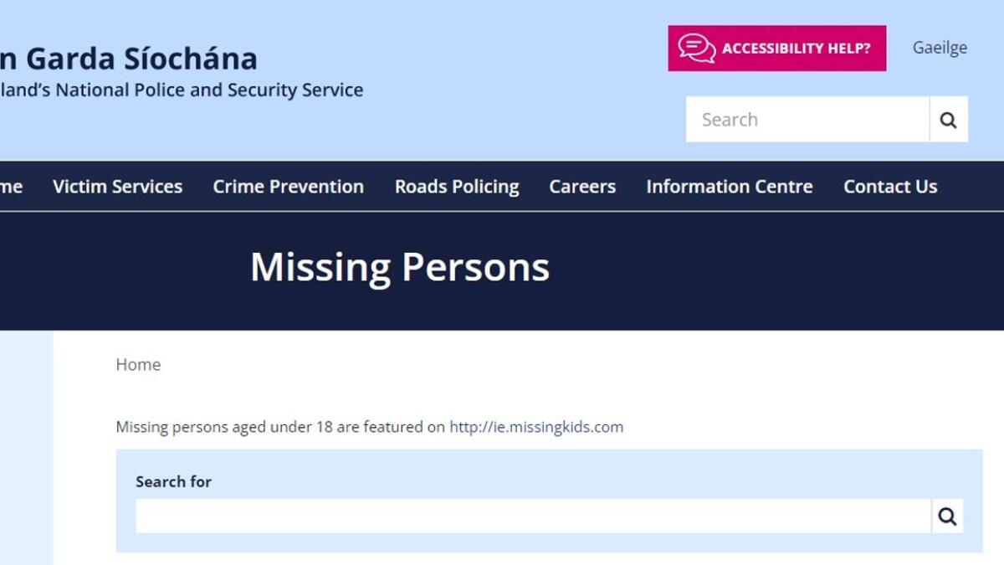This screenshot has height=565, width=1004.
Task: Click the Home breadcrumb link
Action: [x=138, y=365]
